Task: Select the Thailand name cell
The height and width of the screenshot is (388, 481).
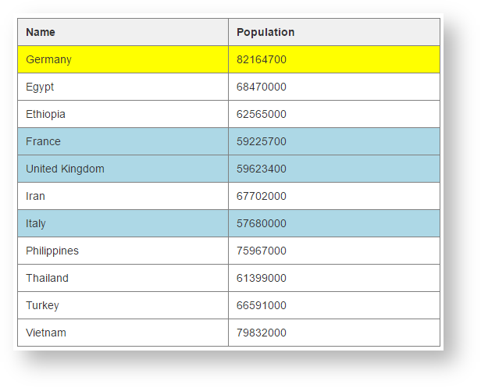Action: coord(47,278)
